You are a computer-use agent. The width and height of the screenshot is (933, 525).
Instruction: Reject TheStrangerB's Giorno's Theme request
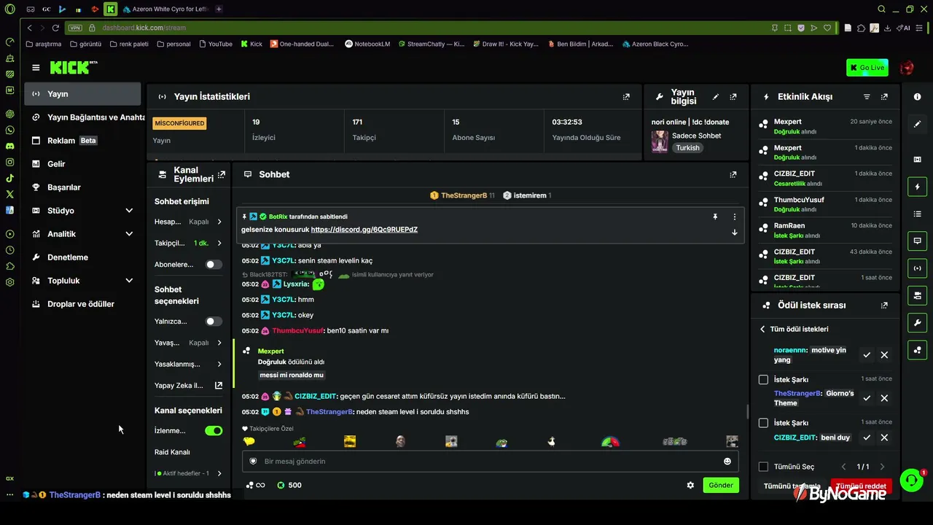(x=884, y=398)
